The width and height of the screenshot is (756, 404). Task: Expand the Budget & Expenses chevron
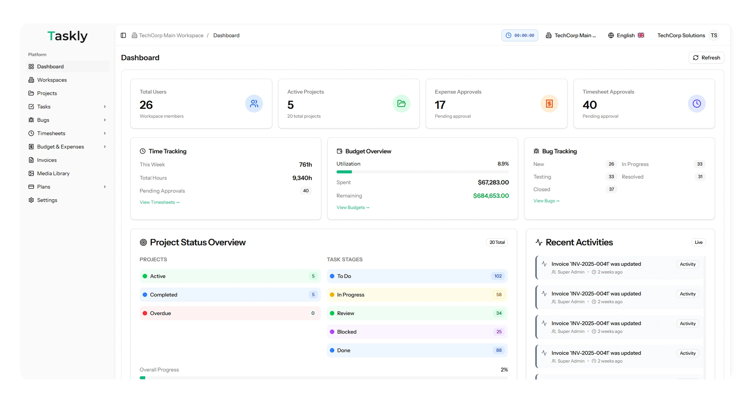click(x=105, y=146)
